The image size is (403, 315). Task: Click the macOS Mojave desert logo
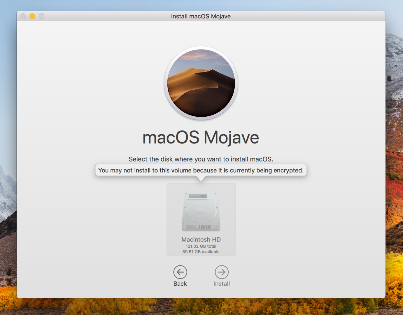pyautogui.click(x=201, y=83)
